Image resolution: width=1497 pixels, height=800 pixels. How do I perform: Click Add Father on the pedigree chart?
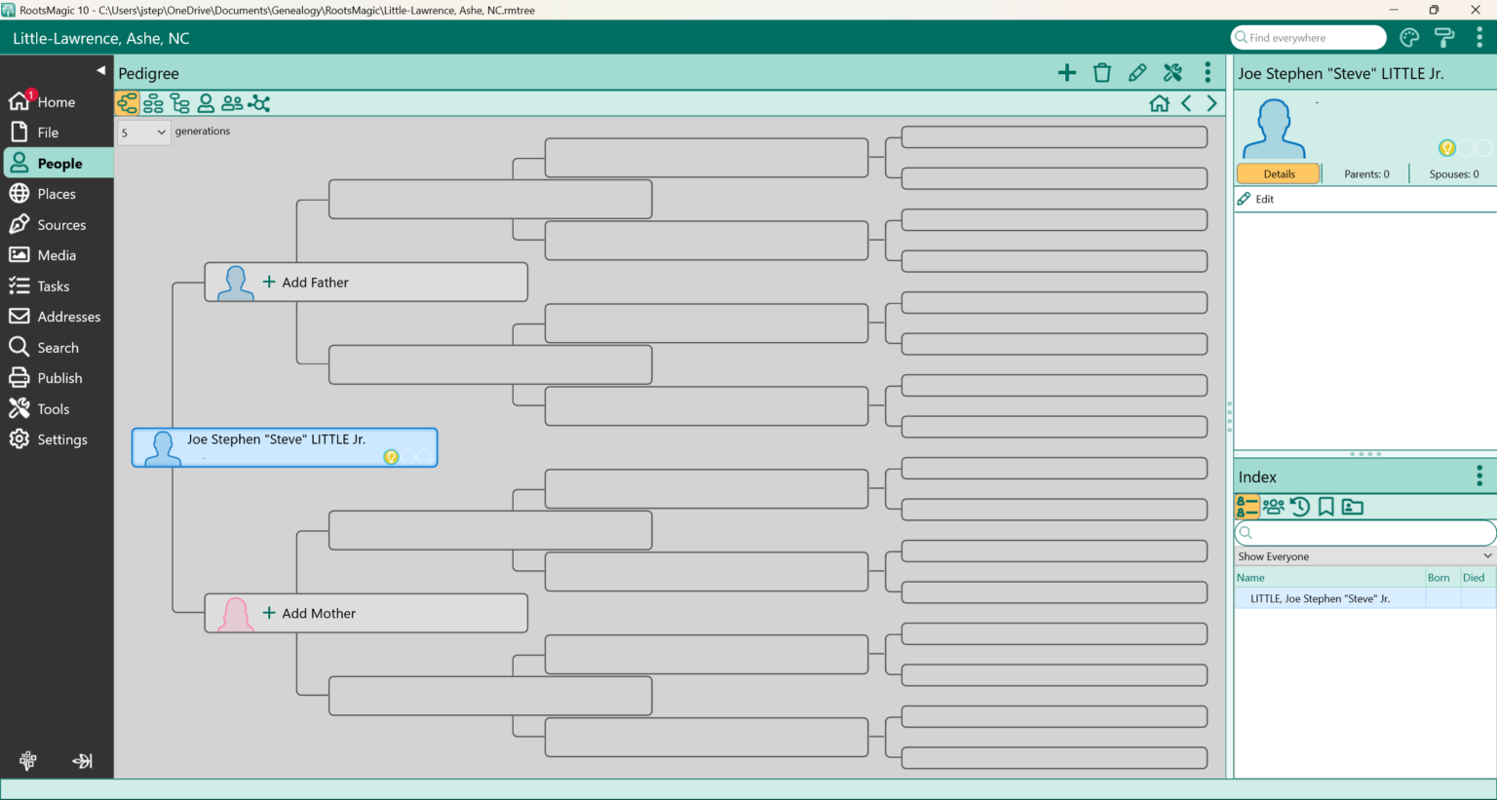pos(314,282)
